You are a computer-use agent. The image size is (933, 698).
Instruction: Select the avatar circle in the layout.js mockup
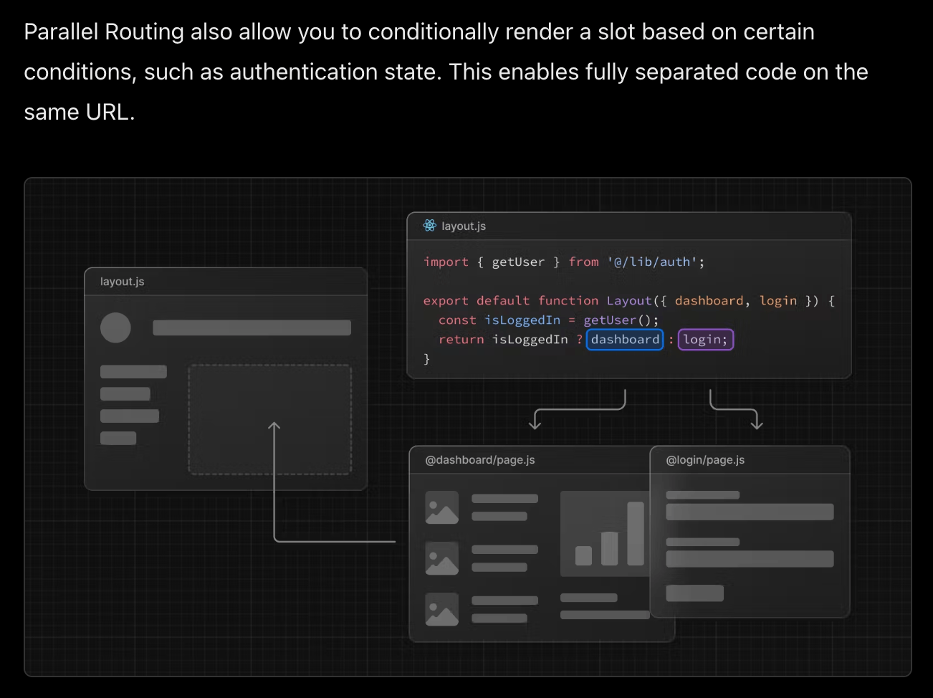coord(116,328)
